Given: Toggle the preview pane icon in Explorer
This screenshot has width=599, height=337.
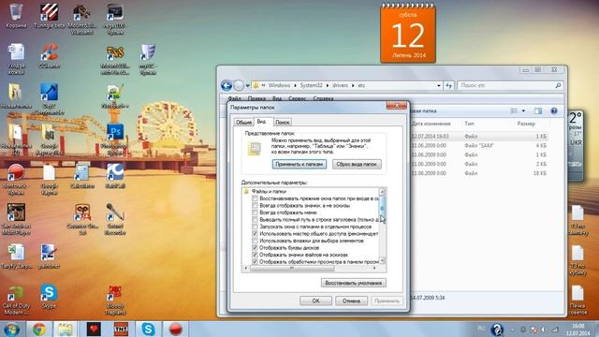Looking at the screenshot, I should click(x=538, y=110).
